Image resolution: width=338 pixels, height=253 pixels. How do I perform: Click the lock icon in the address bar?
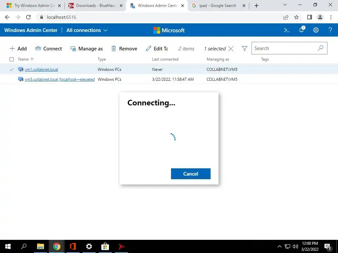[x=42, y=17]
